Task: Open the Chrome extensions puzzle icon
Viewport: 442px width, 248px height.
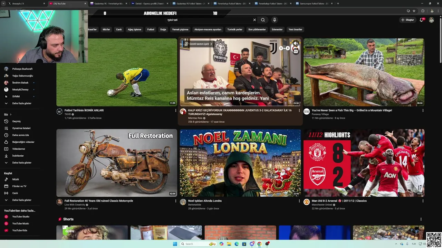Action: (423, 11)
